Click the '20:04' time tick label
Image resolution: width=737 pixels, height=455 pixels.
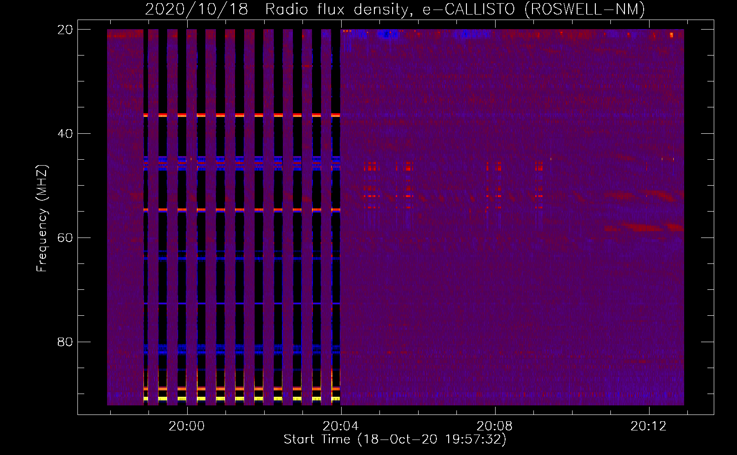click(341, 426)
